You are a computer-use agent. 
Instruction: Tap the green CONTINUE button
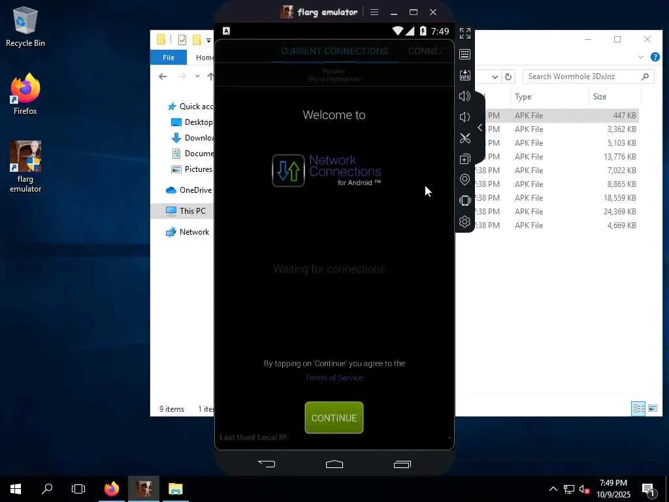pos(334,418)
